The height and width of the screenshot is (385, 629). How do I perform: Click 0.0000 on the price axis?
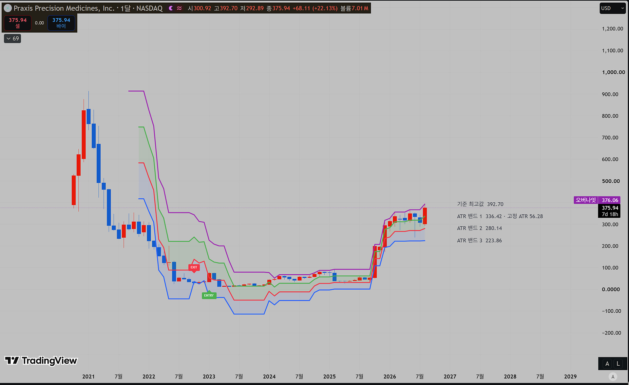pos(611,289)
